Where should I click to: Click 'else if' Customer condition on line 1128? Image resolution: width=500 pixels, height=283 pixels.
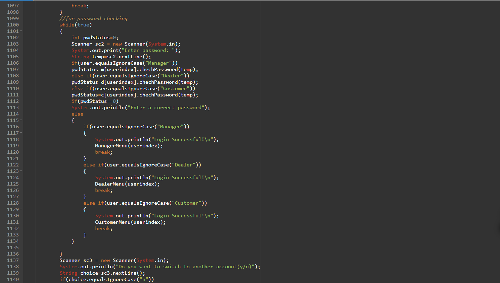pyautogui.click(x=145, y=203)
